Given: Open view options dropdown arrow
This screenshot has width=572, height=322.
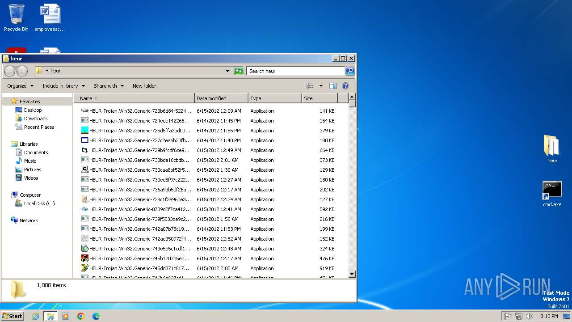Looking at the screenshot, I should click(320, 86).
